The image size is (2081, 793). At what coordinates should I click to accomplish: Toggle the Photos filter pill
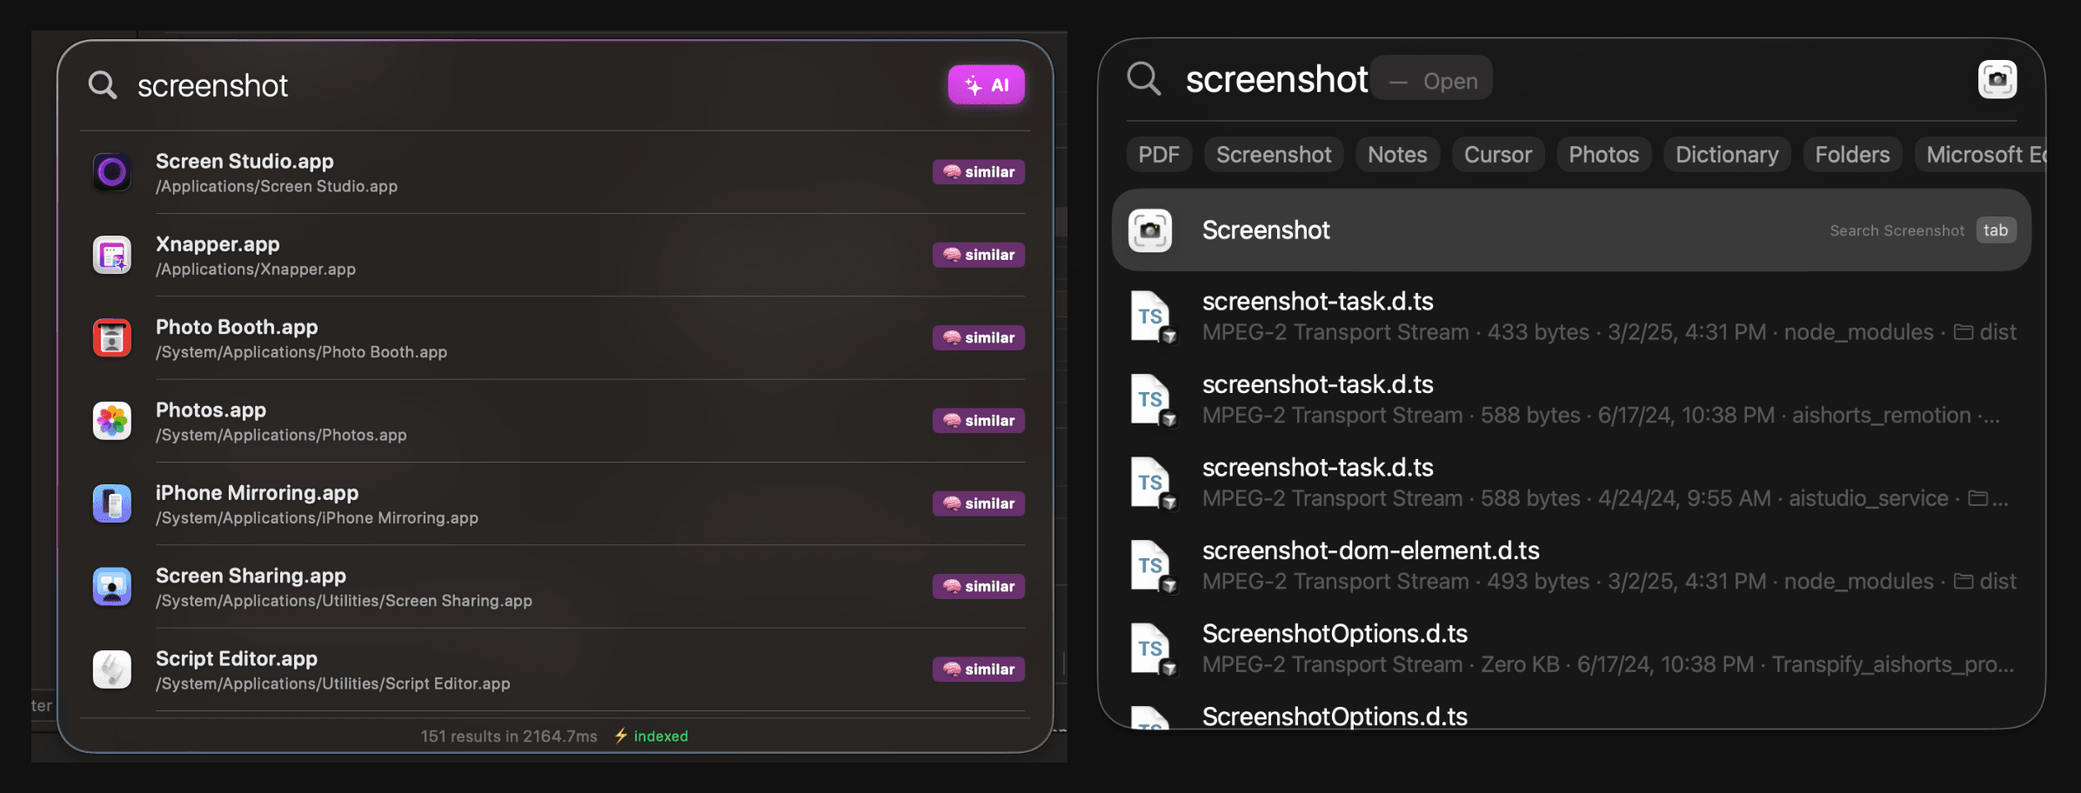pos(1603,154)
